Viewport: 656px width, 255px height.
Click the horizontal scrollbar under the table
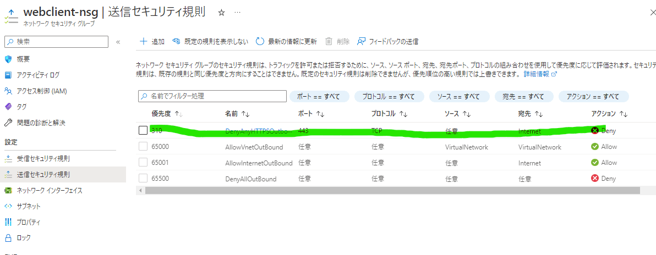tap(392, 191)
